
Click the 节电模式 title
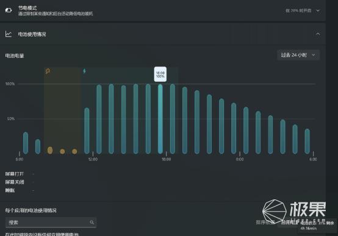click(x=27, y=8)
